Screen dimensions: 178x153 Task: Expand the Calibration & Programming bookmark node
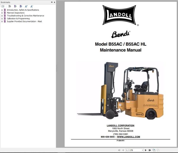coord(2,18)
